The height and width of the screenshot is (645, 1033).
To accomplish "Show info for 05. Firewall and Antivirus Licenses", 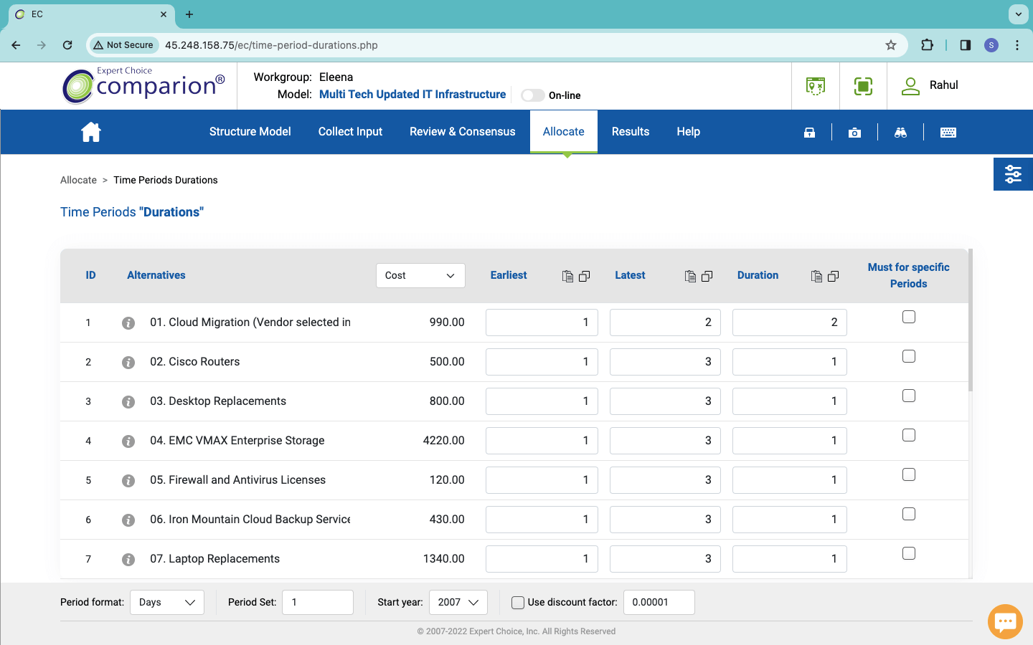I will pyautogui.click(x=128, y=481).
